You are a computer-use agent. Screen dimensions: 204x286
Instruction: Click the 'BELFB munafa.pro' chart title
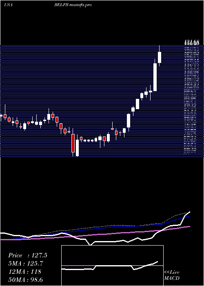pos(73,5)
